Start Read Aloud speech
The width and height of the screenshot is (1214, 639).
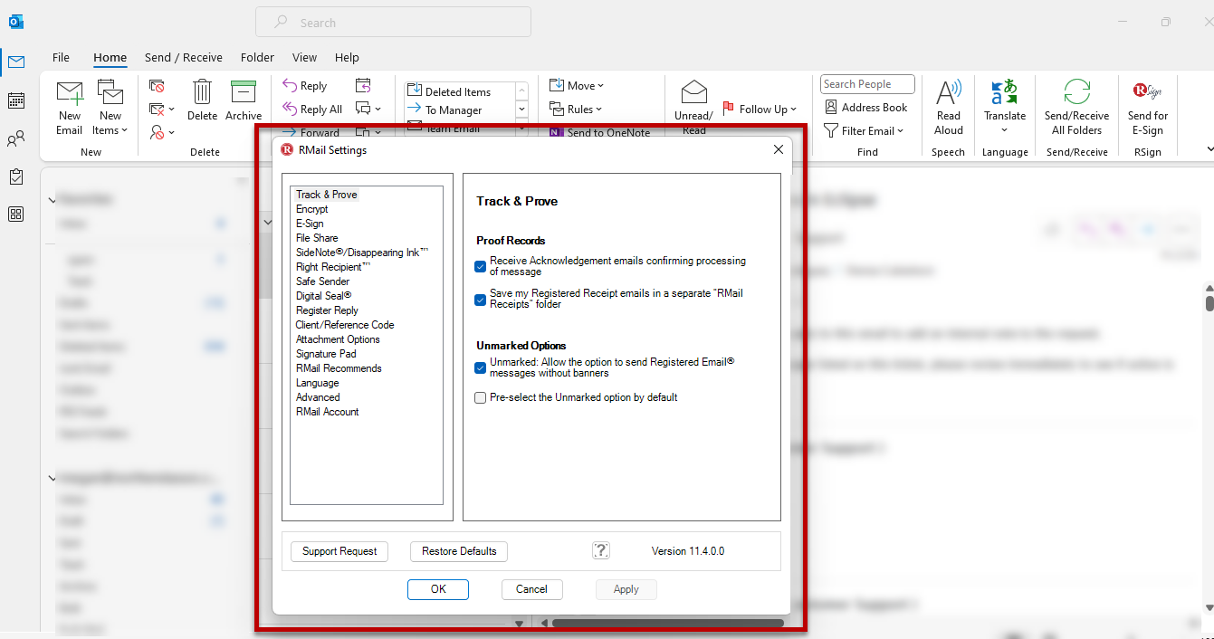click(x=948, y=108)
